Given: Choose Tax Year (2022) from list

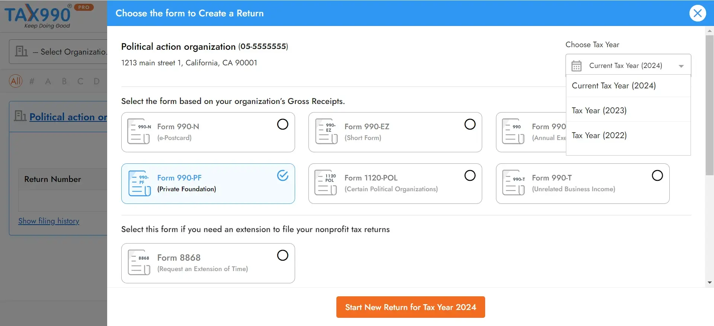Looking at the screenshot, I should tap(628, 136).
